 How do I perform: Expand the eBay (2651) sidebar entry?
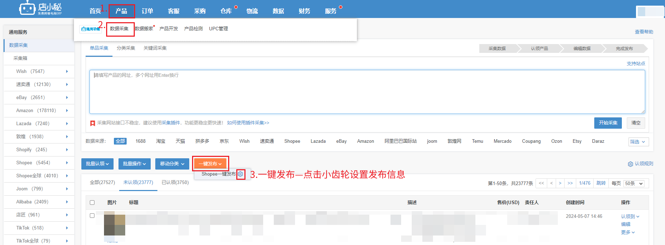[x=67, y=98]
